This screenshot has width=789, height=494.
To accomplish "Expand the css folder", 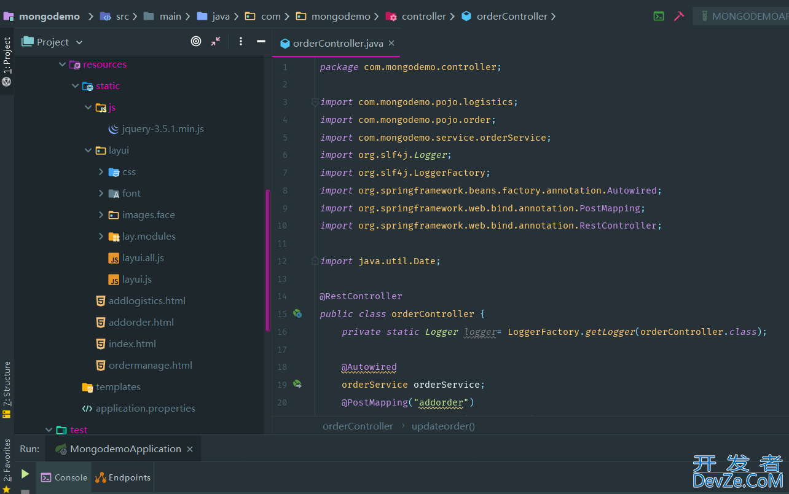I will point(101,172).
